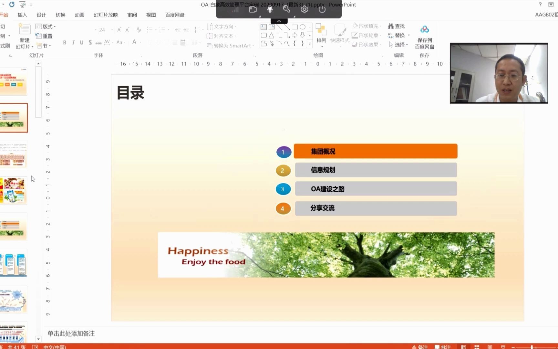This screenshot has width=558, height=349.
Task: Collapse the meeting toolbar chevron
Action: [279, 21]
